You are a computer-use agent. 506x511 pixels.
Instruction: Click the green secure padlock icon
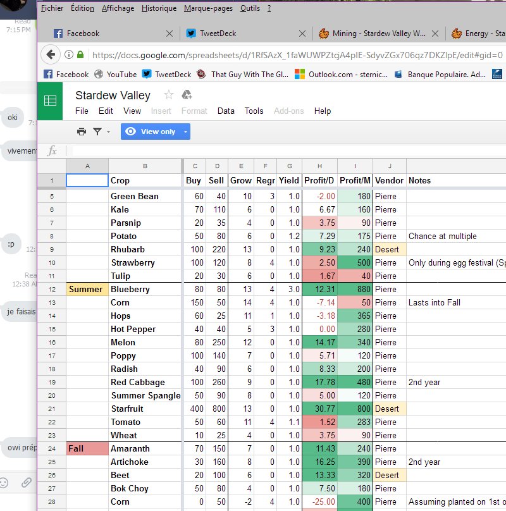pyautogui.click(x=80, y=54)
